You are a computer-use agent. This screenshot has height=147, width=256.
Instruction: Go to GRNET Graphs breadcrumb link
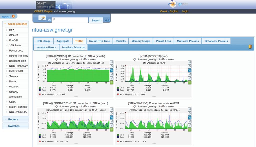(x=43, y=11)
